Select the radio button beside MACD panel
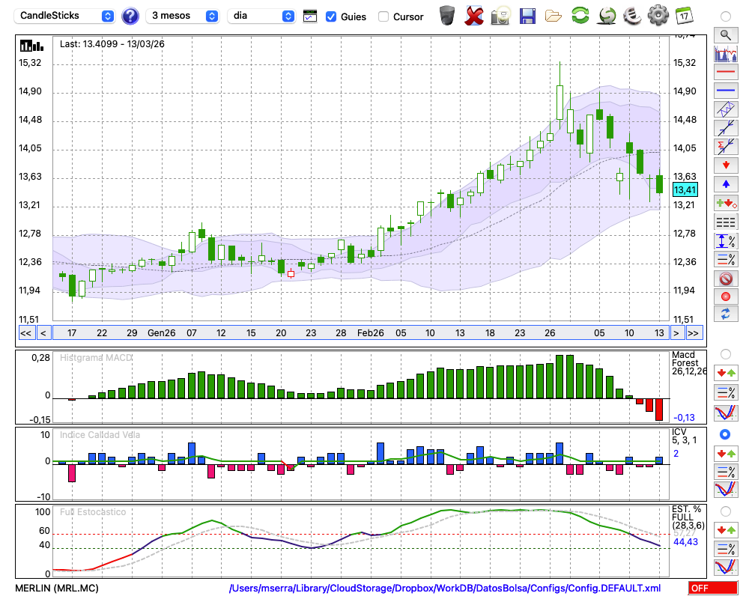 pyautogui.click(x=725, y=353)
